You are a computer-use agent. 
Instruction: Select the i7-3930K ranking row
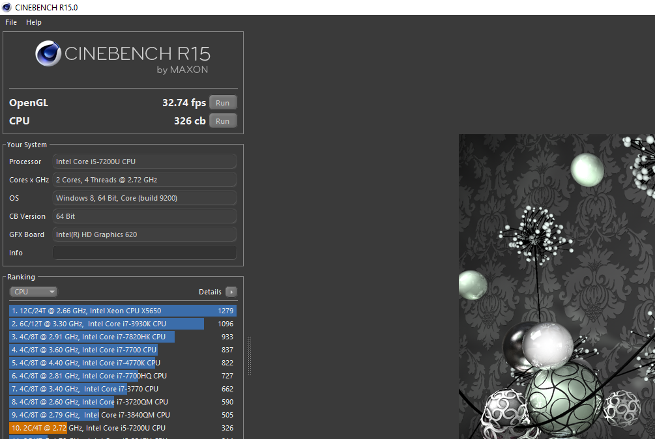point(123,324)
